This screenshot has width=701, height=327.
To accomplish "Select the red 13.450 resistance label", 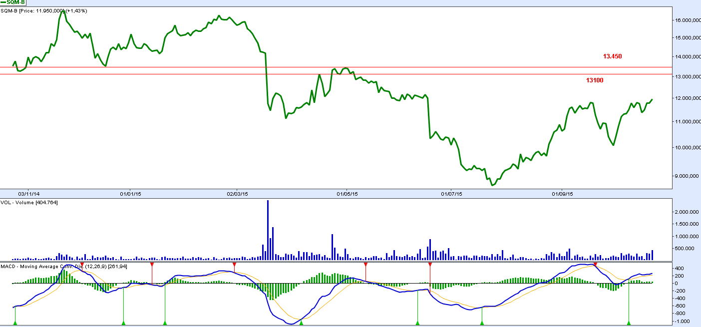I will tap(612, 57).
